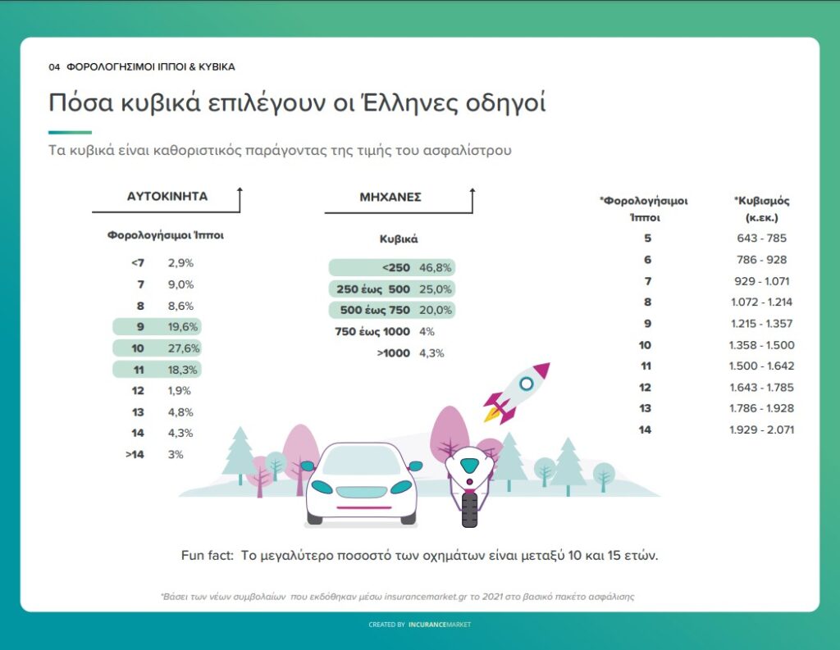The image size is (840, 650).
Task: Click the 'Fun fact' sentence about vehicle age
Action: click(419, 555)
